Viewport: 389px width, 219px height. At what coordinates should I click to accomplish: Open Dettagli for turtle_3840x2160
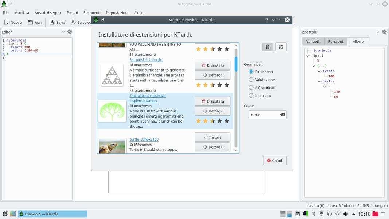[213, 147]
